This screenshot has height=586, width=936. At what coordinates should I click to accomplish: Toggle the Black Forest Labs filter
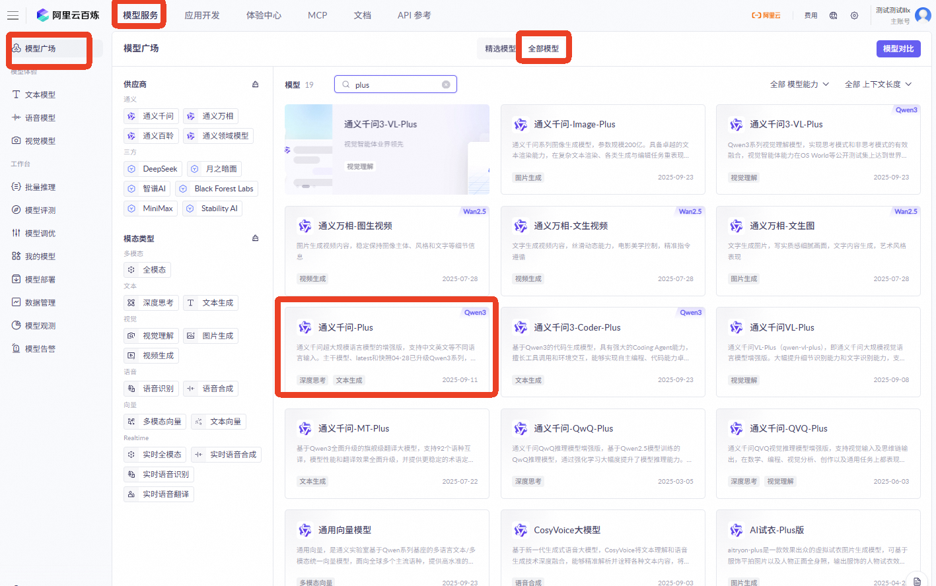click(217, 189)
